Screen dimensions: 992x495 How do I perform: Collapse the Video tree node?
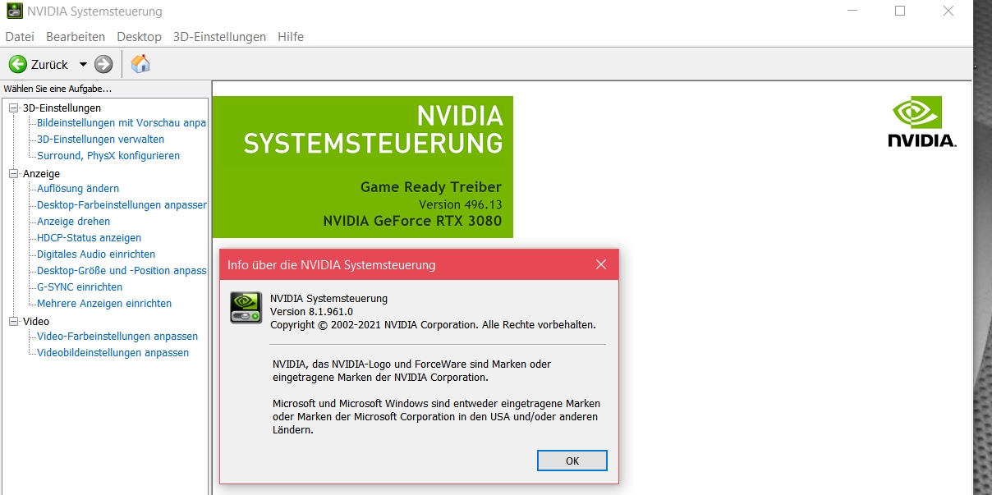pos(13,322)
